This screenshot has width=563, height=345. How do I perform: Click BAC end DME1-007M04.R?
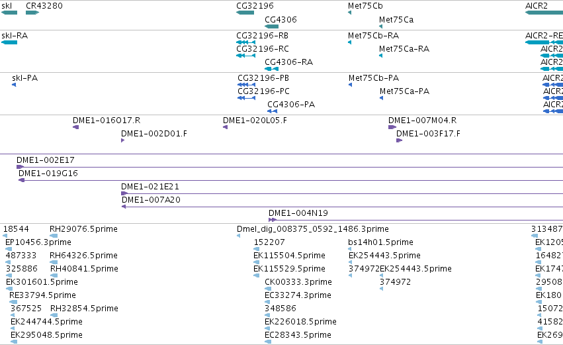(392, 127)
